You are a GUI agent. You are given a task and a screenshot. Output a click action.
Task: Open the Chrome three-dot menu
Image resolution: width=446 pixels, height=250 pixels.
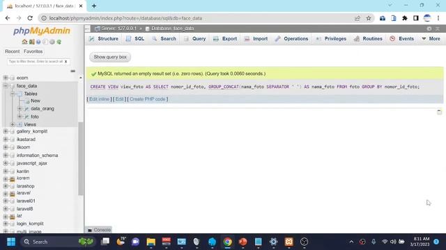[438, 18]
